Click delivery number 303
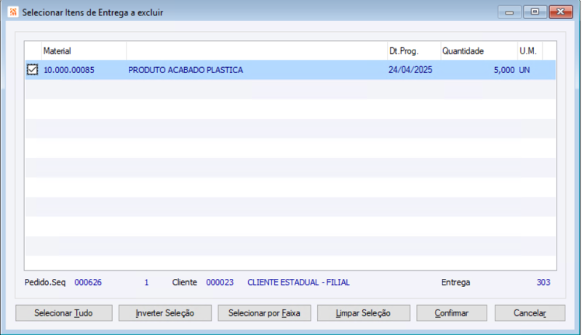Viewport: 582px width, 335px height. (x=543, y=283)
